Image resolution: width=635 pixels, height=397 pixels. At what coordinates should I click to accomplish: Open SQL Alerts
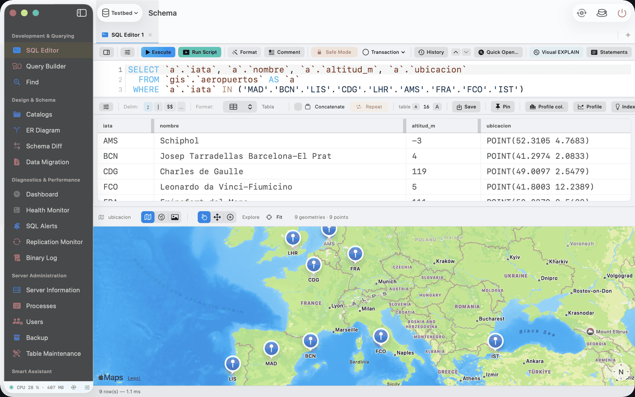48,226
